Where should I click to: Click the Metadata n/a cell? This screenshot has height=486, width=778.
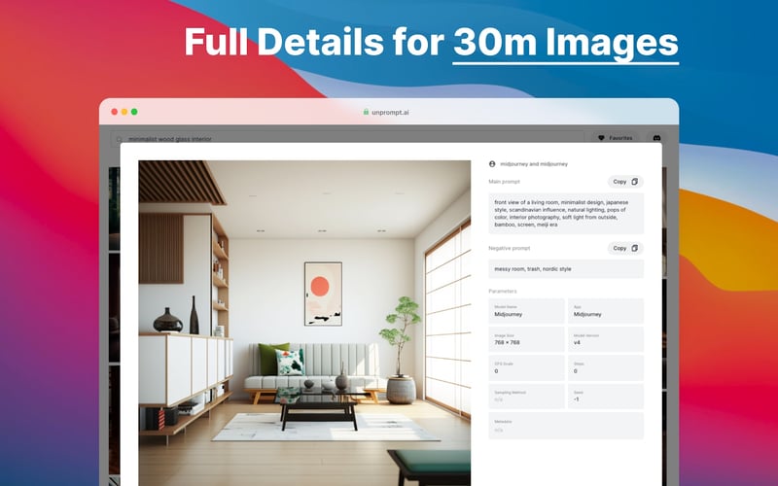(x=566, y=426)
